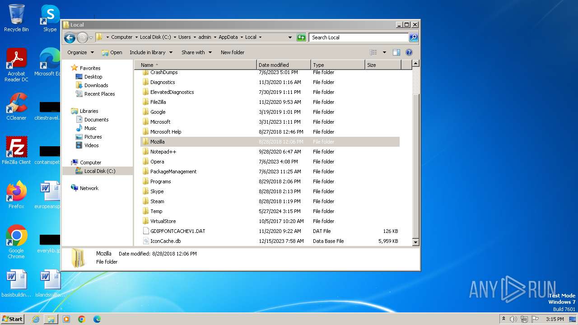The image size is (578, 325).
Task: Show hidden system tray icons
Action: click(x=503, y=319)
